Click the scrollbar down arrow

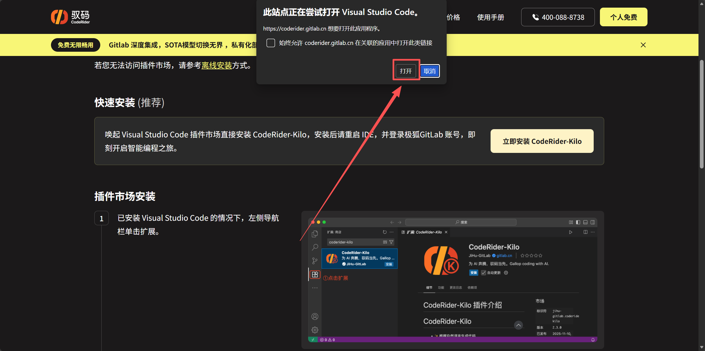(701, 347)
